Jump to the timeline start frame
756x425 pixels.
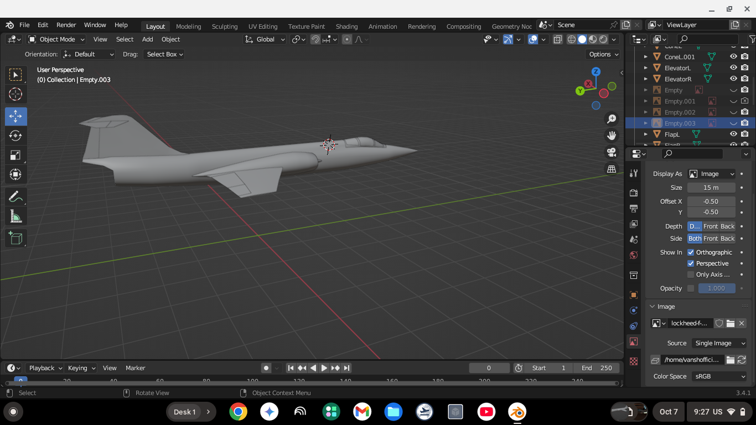(x=291, y=368)
